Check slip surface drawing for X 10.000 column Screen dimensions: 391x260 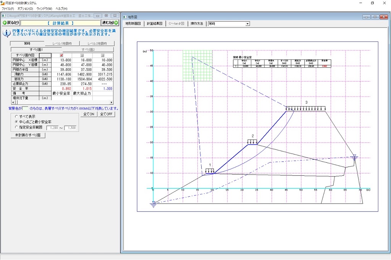click(102, 55)
